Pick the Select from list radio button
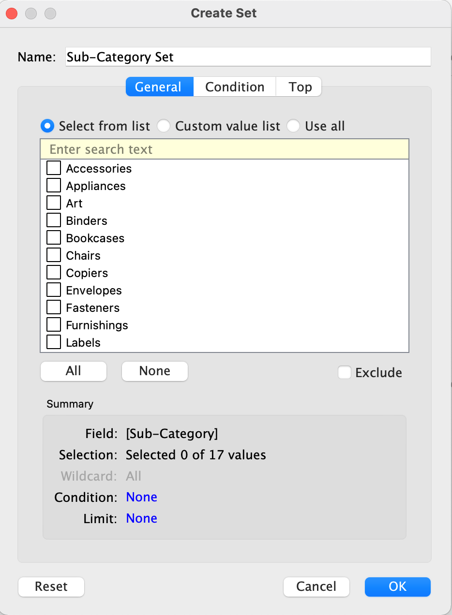 47,126
